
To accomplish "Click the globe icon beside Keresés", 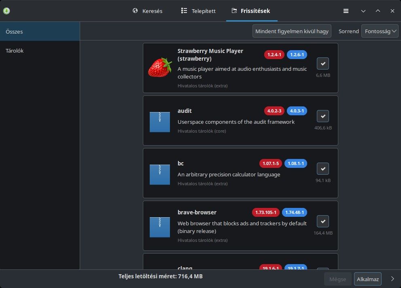I will pos(135,11).
